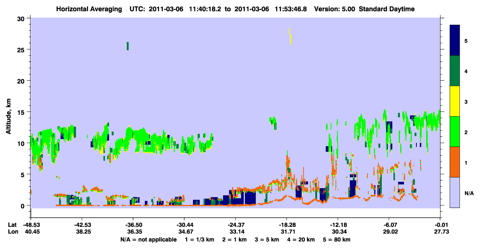The width and height of the screenshot is (489, 250).
Task: Click the colorbar label '3'
Action: click(466, 101)
